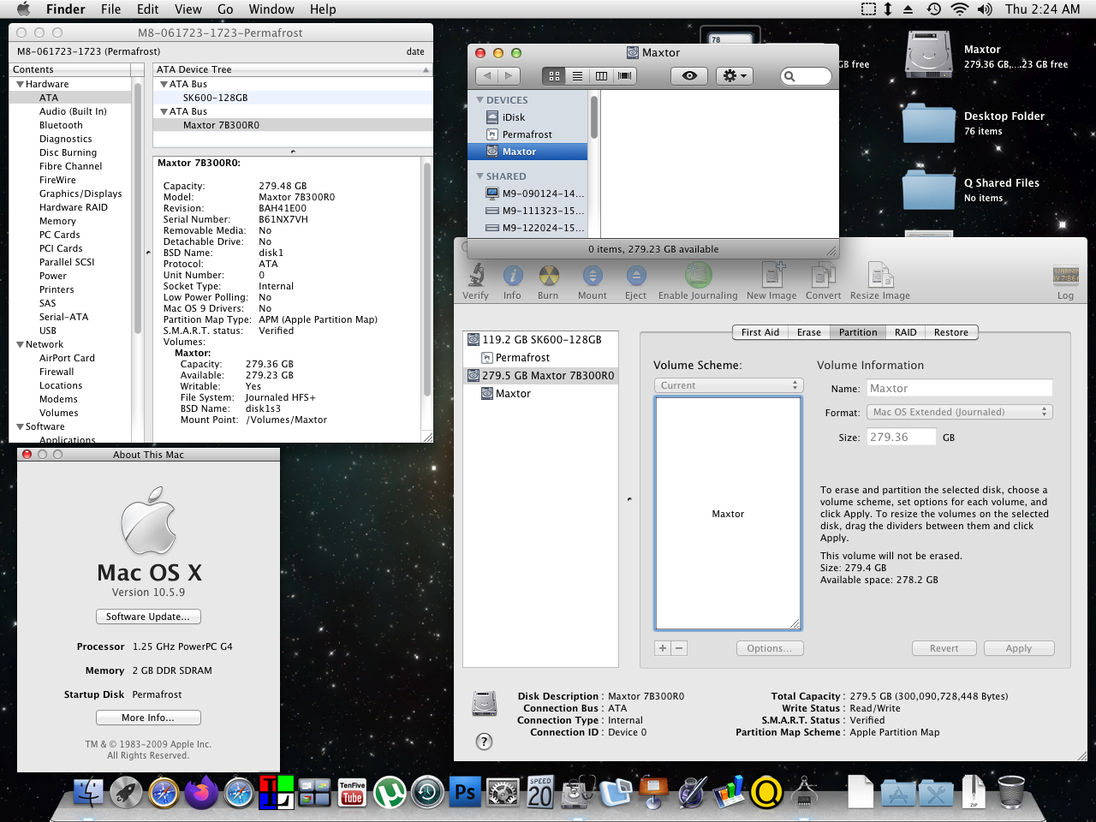The width and height of the screenshot is (1096, 822).
Task: Open the File menu
Action: tap(110, 9)
